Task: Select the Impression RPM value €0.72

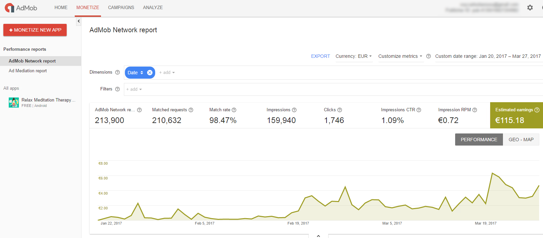Action: coord(448,120)
